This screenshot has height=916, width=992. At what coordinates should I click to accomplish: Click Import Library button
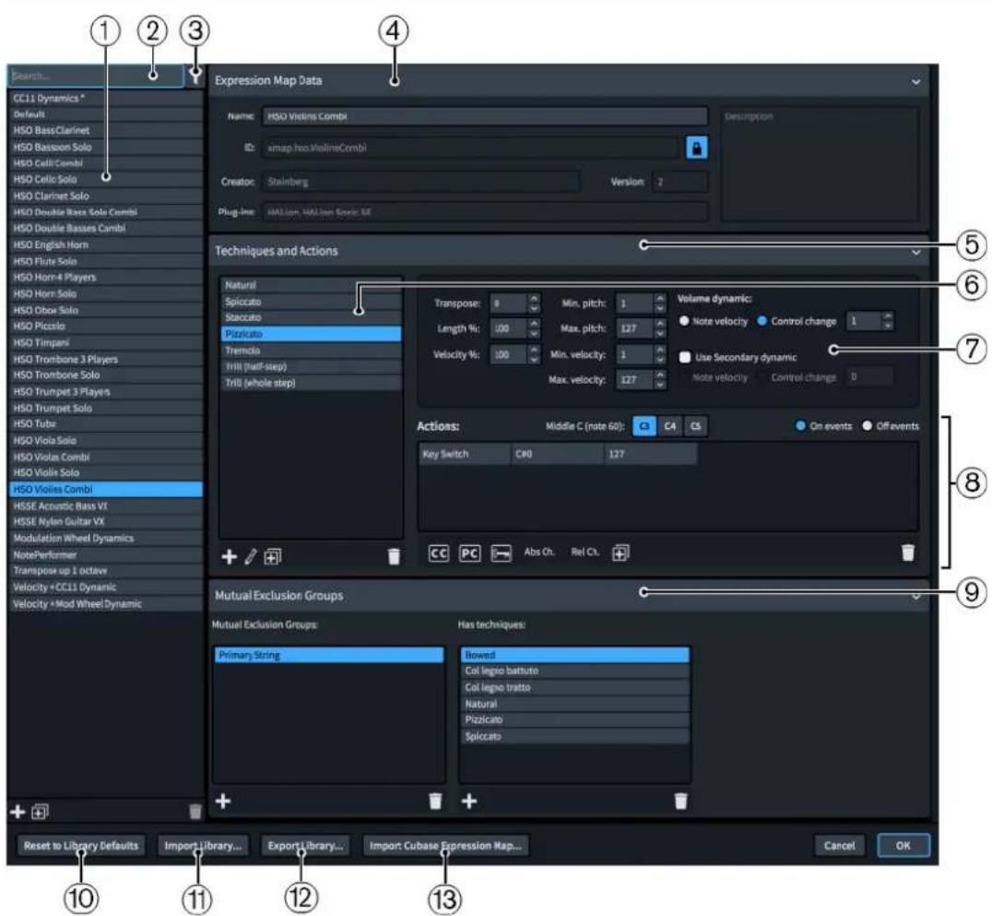203,846
